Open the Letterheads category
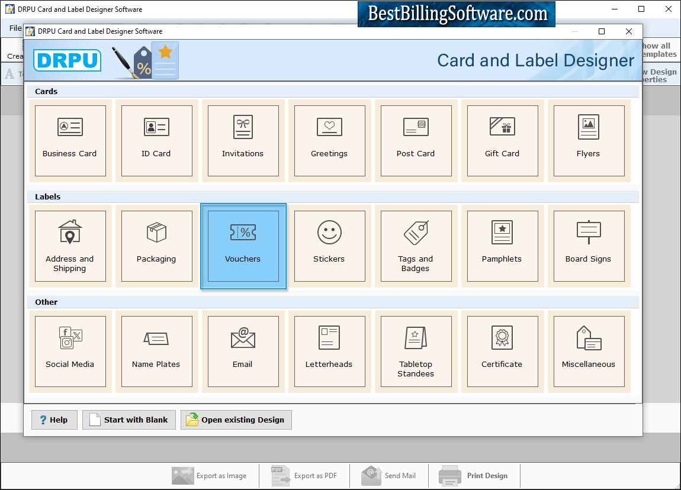 330,352
